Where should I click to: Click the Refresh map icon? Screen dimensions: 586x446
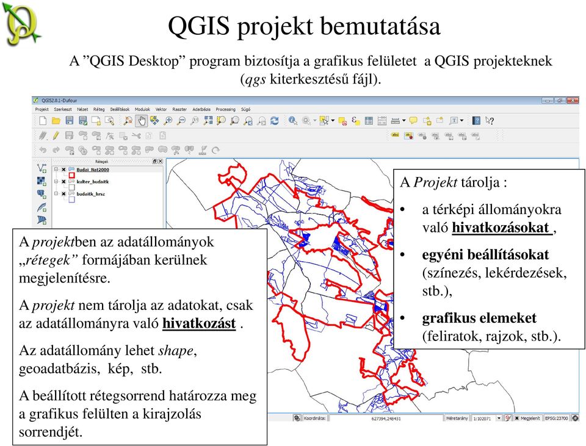coord(275,121)
